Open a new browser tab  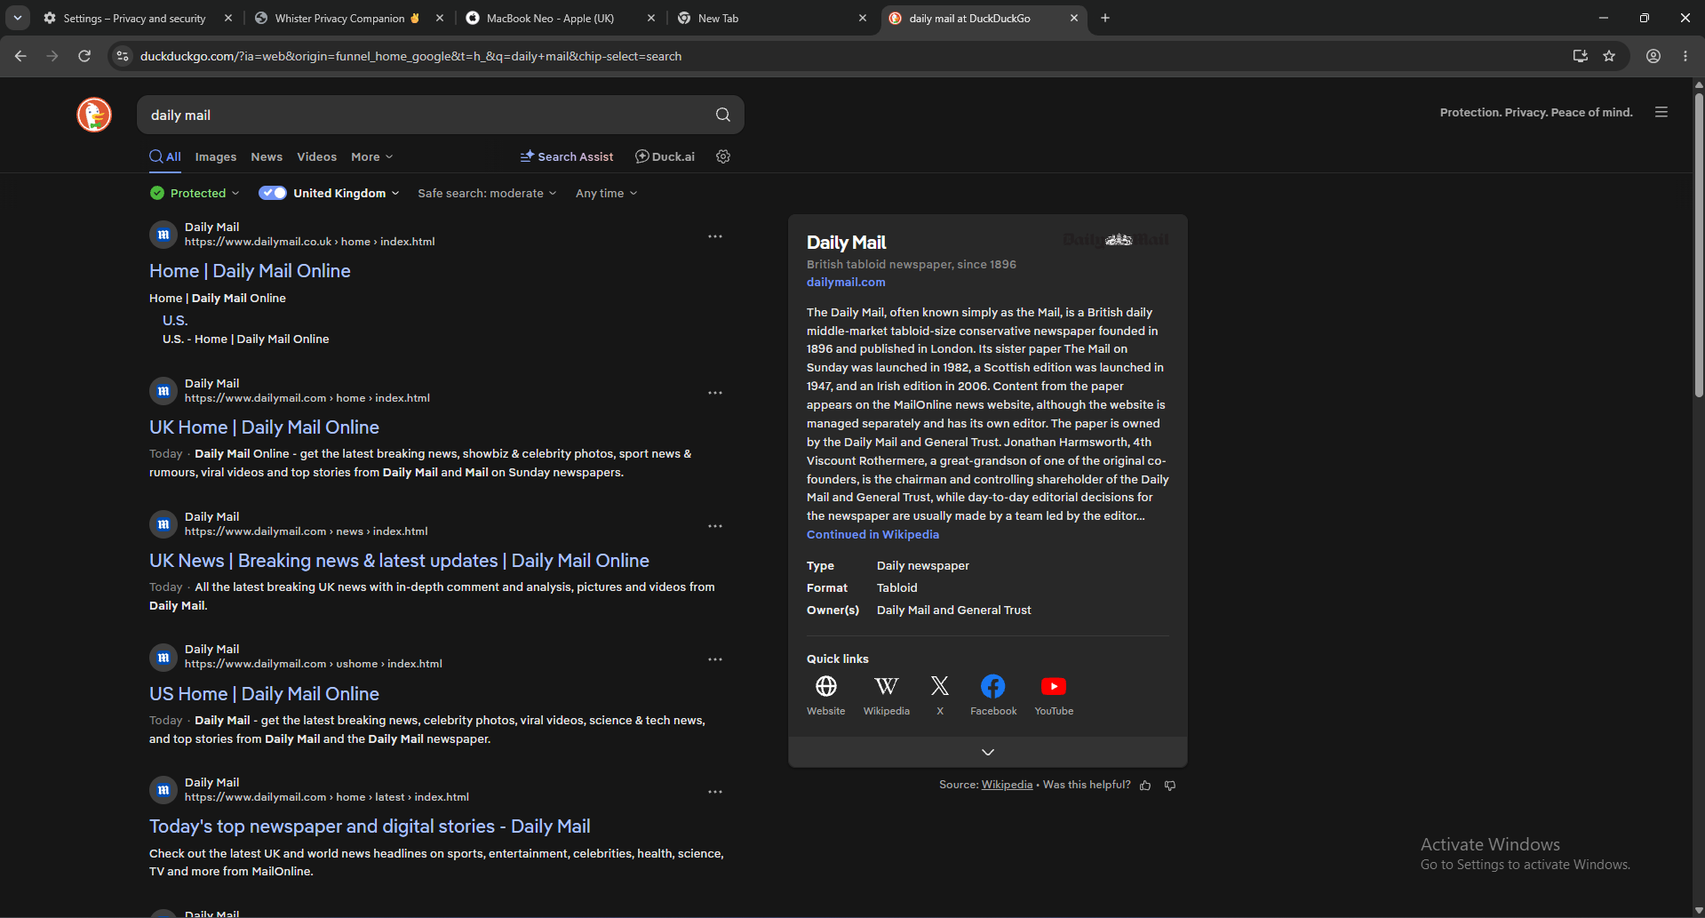pyautogui.click(x=1105, y=18)
